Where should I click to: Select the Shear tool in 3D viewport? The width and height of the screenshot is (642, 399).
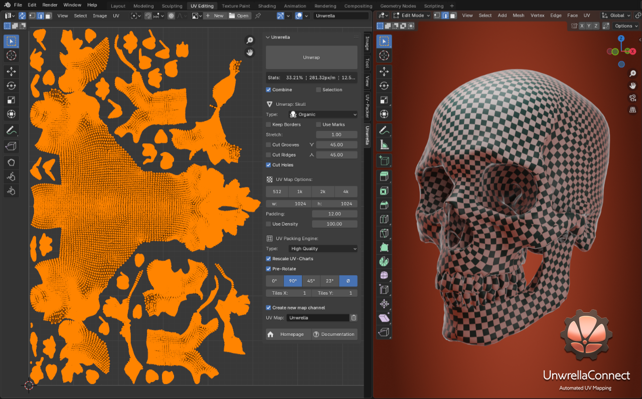384,318
